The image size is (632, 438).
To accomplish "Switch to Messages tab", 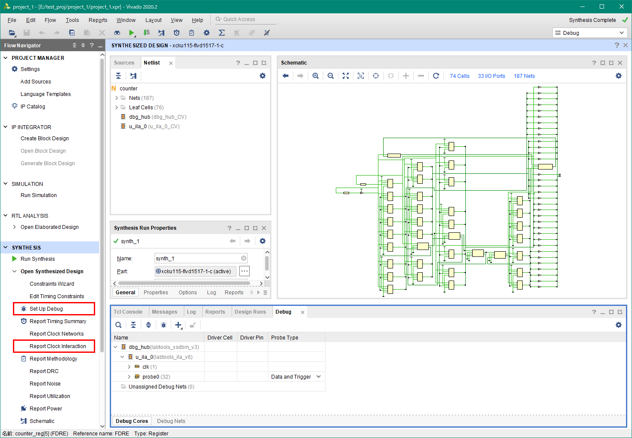I will pos(164,312).
